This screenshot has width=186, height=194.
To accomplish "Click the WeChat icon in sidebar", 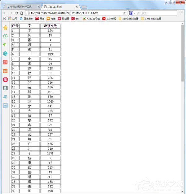I will (x=5, y=45).
